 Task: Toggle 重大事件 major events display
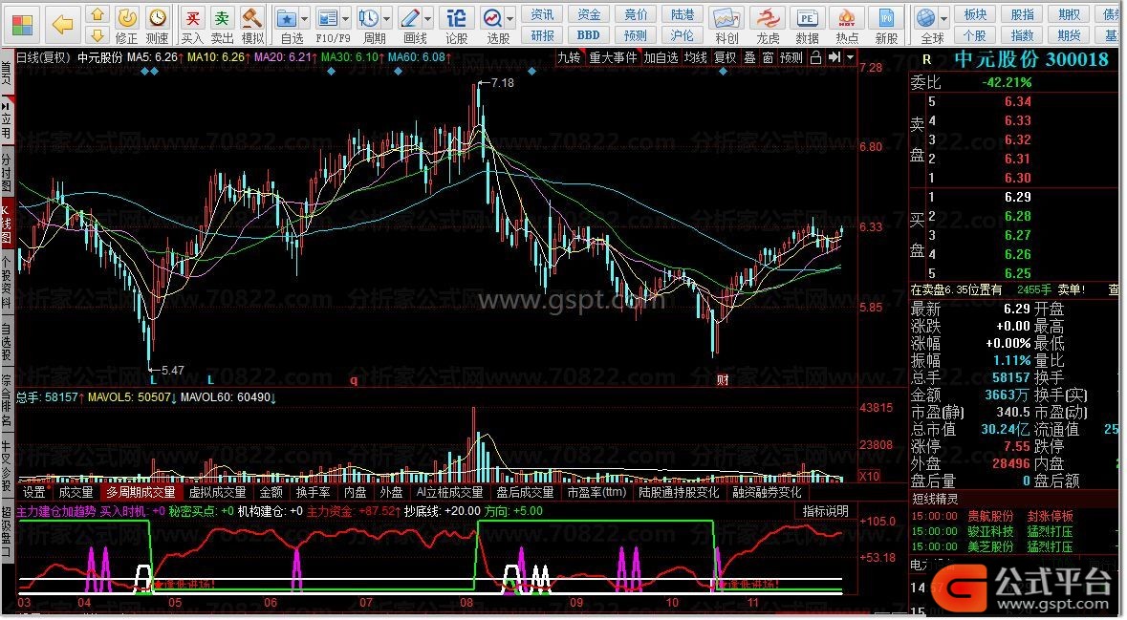pos(613,57)
